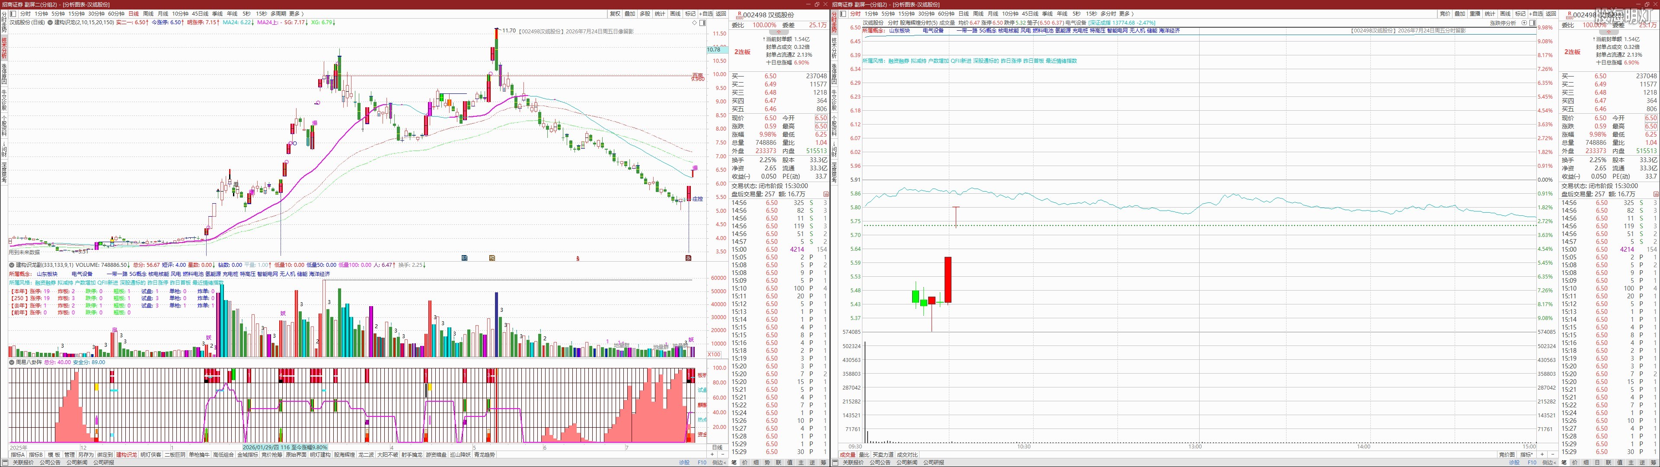Toggle 标记 in 副屏二 toolbar
Screen dimensions: 1660x467
coord(690,13)
